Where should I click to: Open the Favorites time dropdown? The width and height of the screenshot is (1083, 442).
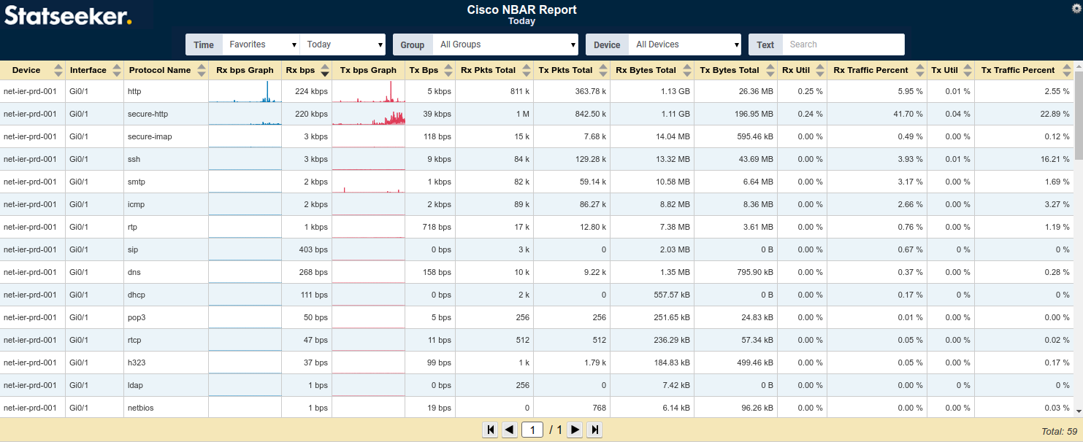pos(261,44)
